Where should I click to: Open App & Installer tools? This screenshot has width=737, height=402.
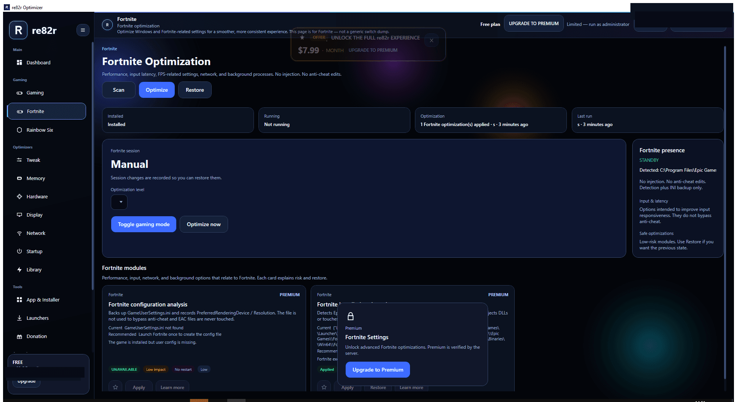click(46, 300)
